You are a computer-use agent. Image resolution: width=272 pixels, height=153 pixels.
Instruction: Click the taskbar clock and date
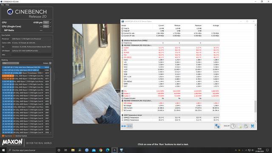click(x=259, y=150)
